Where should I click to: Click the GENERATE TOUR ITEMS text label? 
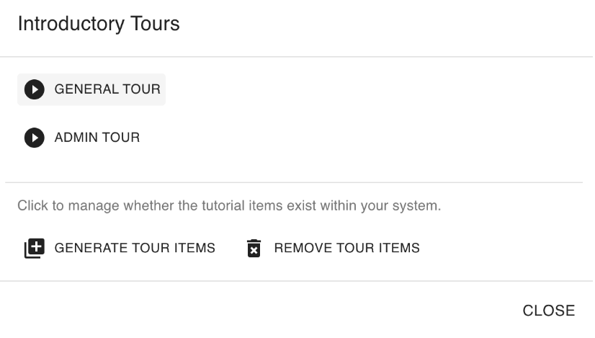point(135,248)
